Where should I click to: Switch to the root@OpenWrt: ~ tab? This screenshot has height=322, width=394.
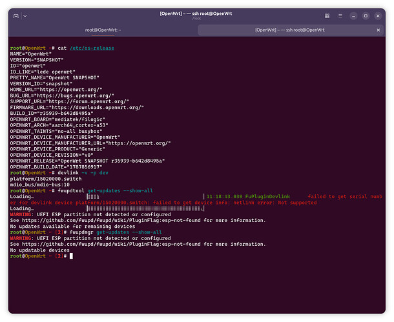coord(103,30)
